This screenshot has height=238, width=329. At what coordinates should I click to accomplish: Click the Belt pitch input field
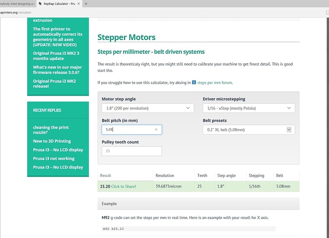coord(132,129)
